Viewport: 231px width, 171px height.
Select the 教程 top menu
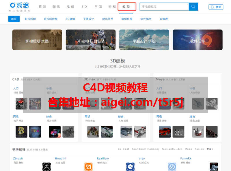point(127,7)
